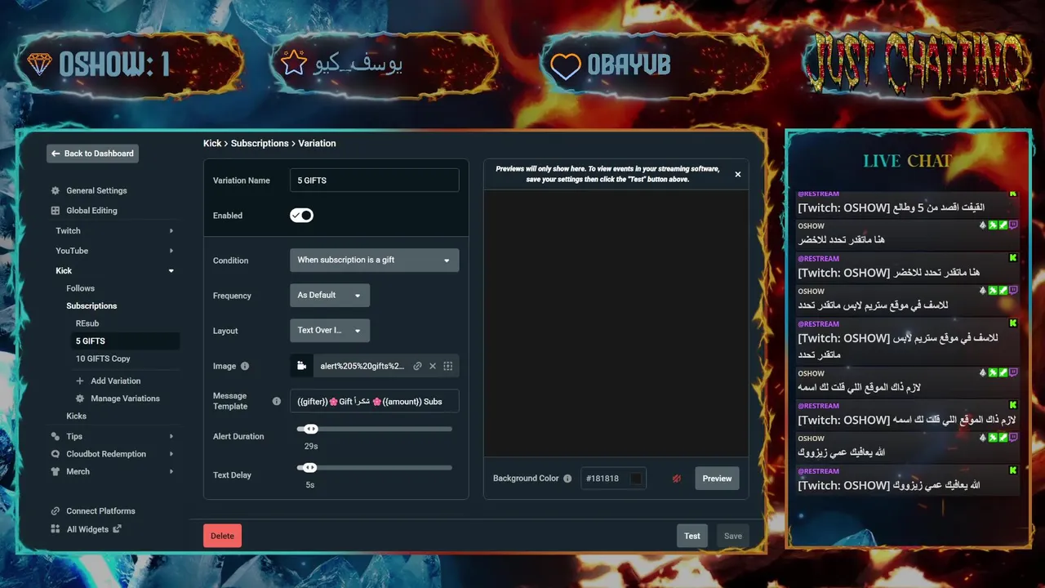The width and height of the screenshot is (1045, 588).
Task: Click the Message Template info icon
Action: (277, 401)
